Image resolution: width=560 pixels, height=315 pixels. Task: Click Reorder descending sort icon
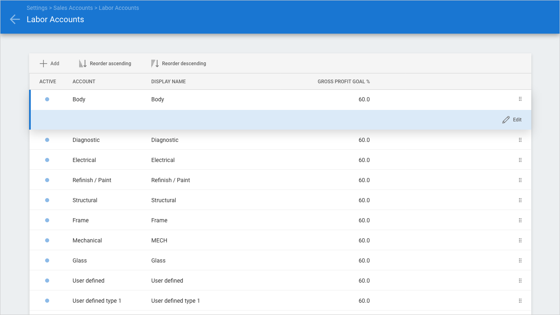tap(155, 64)
